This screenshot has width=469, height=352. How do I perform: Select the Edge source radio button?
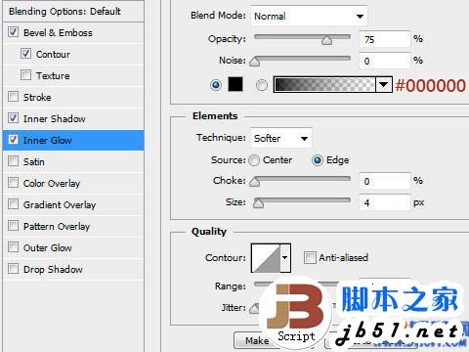(318, 160)
